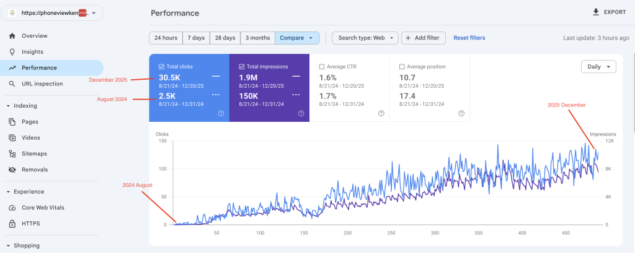635x253 pixels.
Task: Click the Add filter button
Action: click(423, 38)
